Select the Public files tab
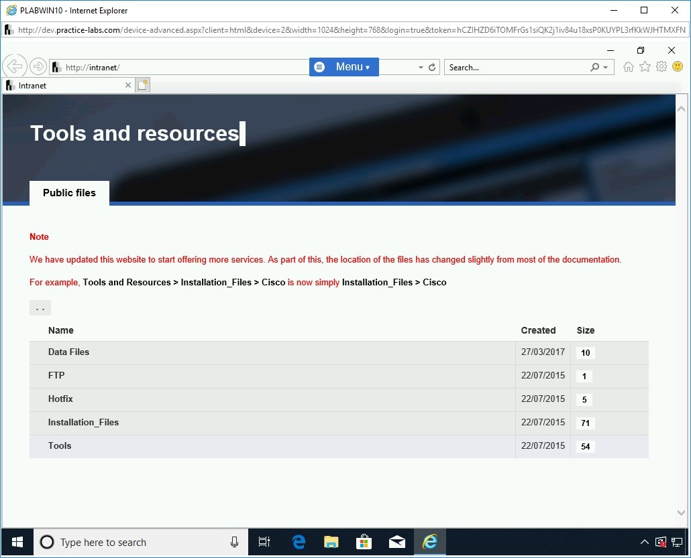Viewport: 691px width, 558px height. coord(69,193)
